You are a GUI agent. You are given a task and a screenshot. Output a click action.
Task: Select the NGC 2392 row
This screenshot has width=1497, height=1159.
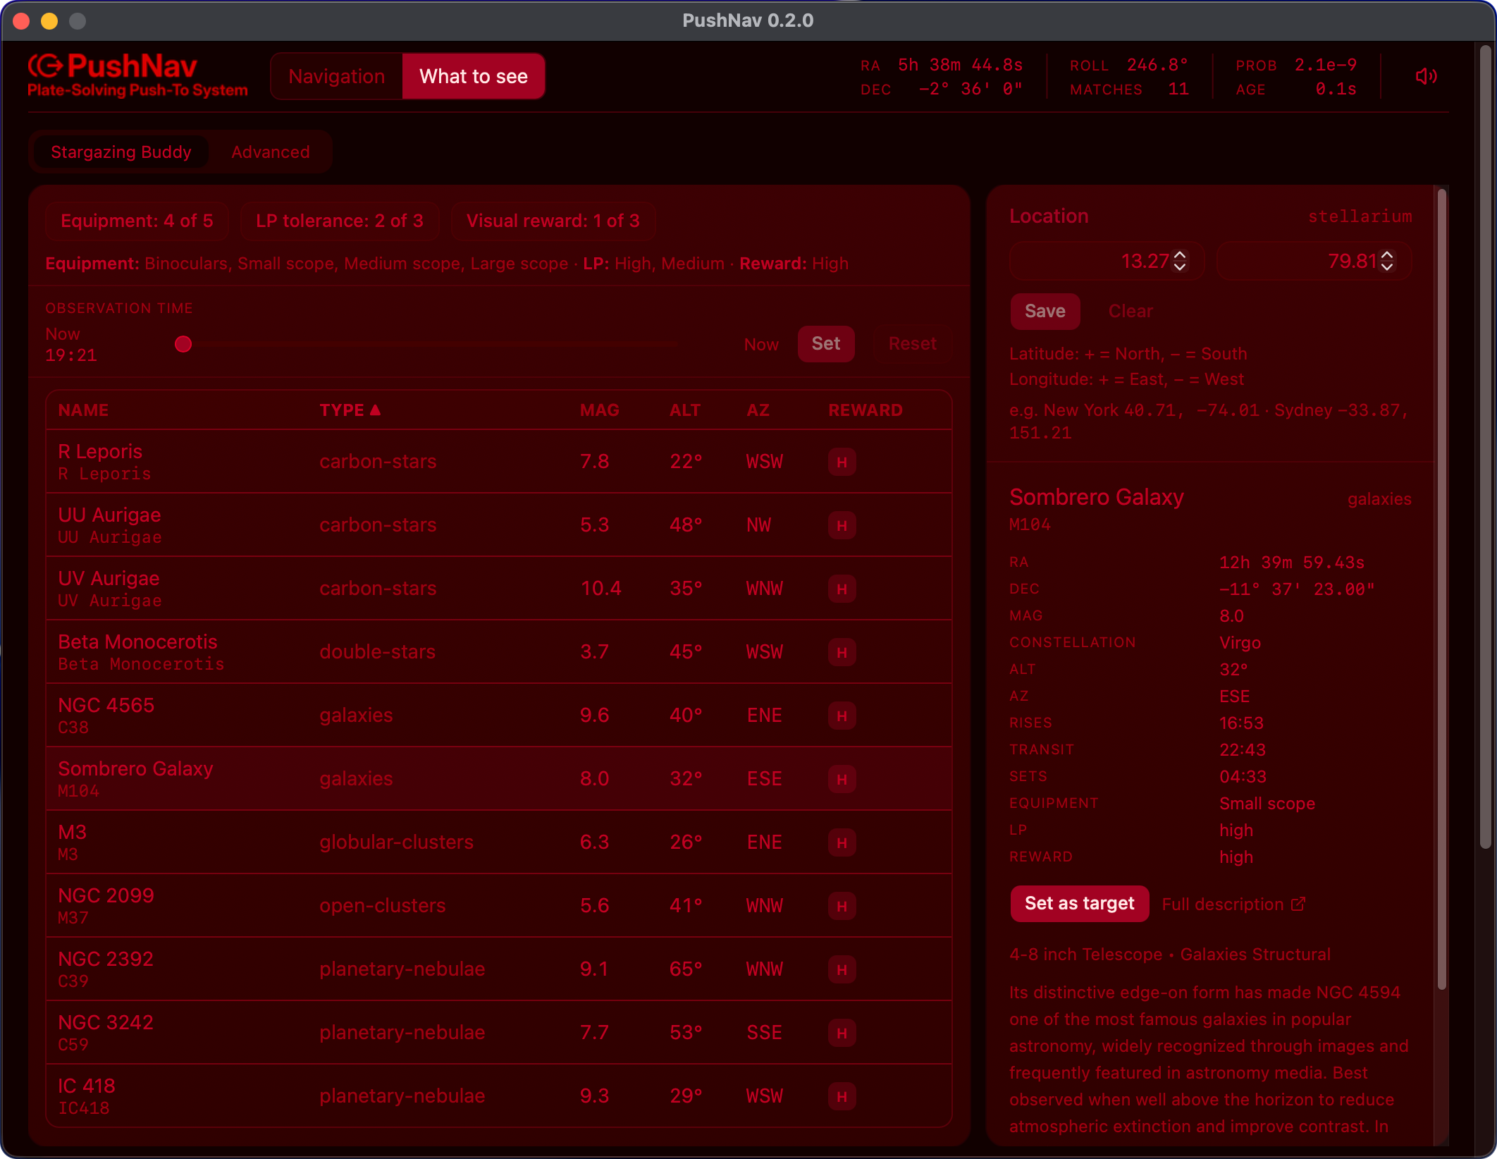pos(499,969)
